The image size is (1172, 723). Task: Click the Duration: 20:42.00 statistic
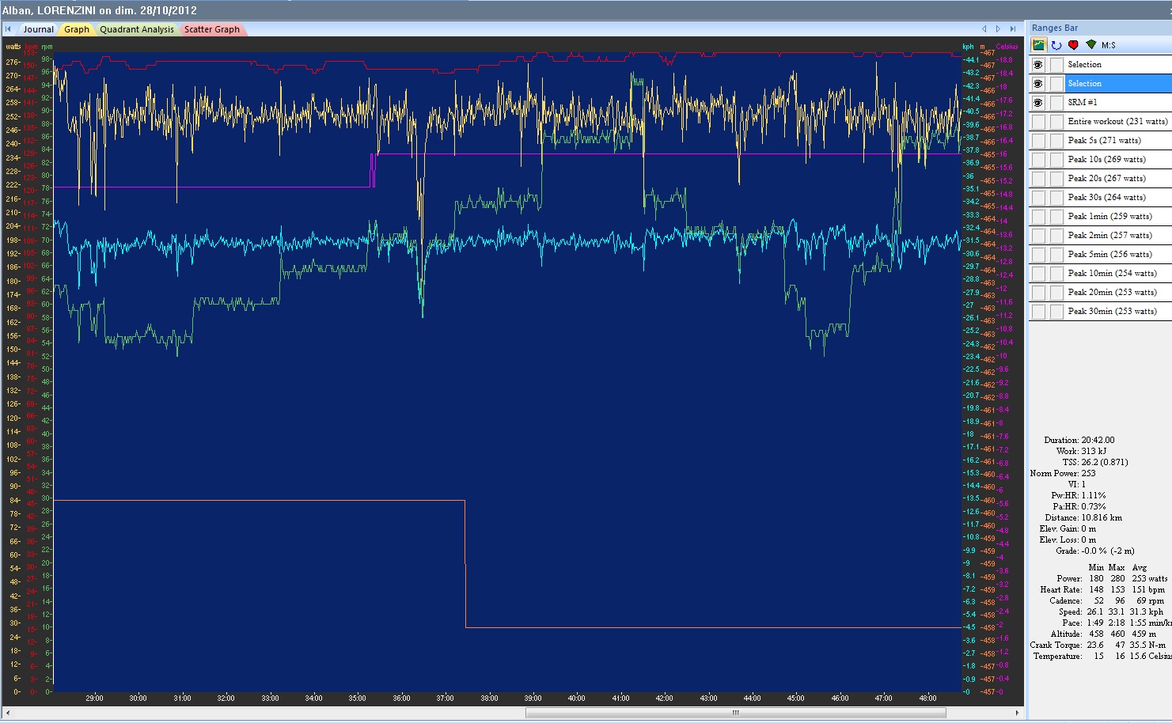(1079, 440)
